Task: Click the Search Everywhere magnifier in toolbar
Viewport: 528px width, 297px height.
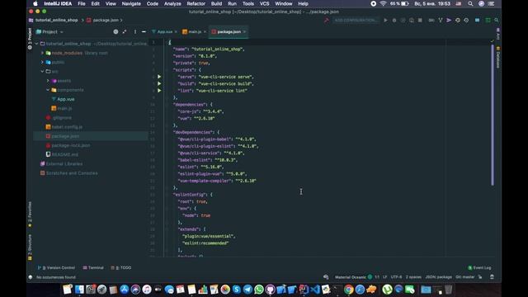Action: [497, 20]
